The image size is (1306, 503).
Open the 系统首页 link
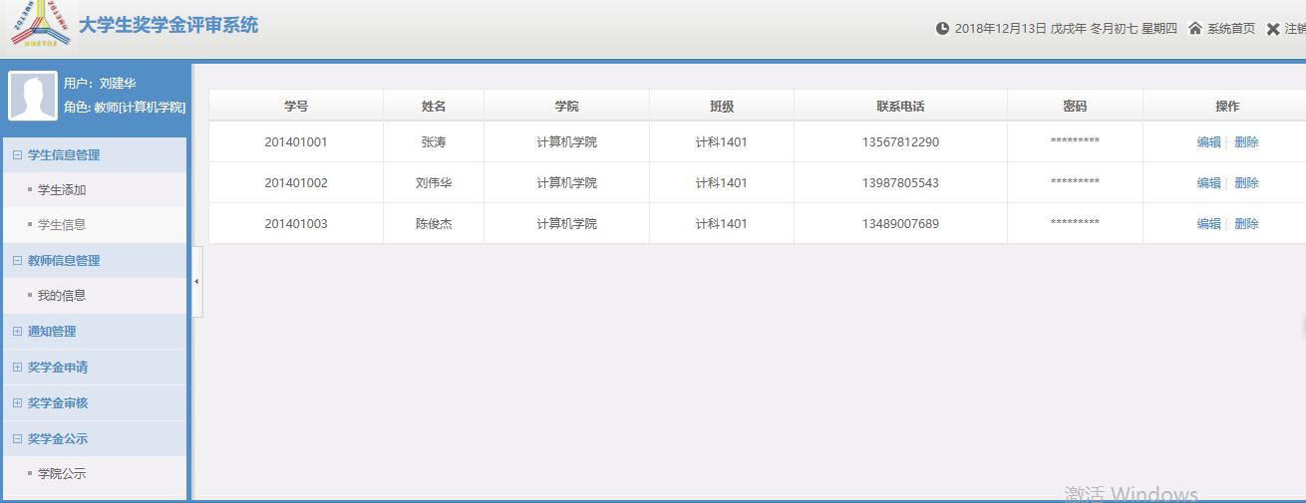(1231, 29)
